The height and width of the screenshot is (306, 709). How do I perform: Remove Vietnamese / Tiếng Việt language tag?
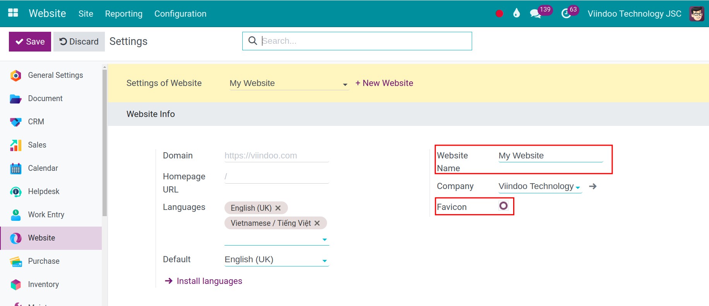317,223
